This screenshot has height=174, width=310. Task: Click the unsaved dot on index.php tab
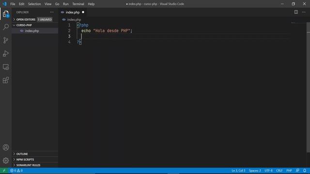tap(83, 12)
